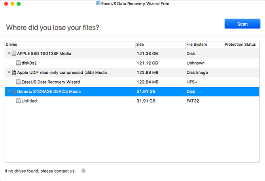
Task: Click the Untitled volume icon
Action: point(18,101)
